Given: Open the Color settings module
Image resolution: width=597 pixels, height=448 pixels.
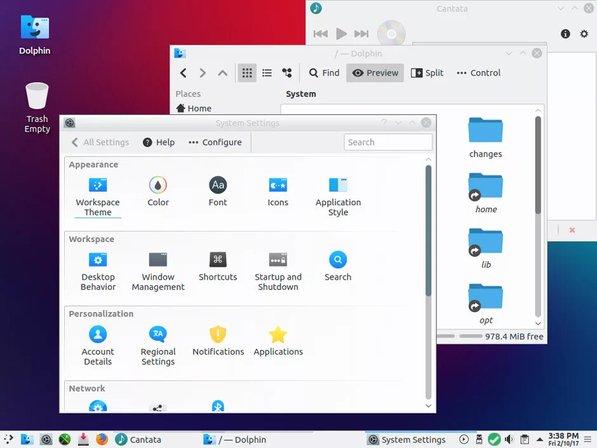Looking at the screenshot, I should (157, 190).
